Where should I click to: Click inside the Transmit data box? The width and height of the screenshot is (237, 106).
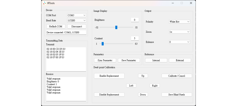point(66,59)
